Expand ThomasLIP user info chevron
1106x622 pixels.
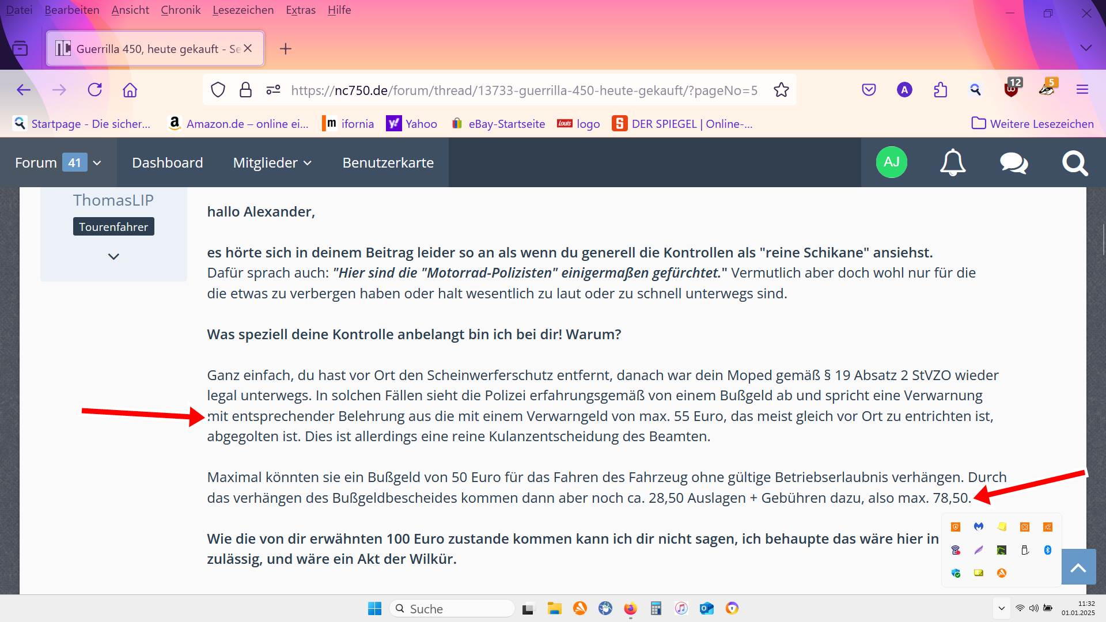click(x=113, y=256)
